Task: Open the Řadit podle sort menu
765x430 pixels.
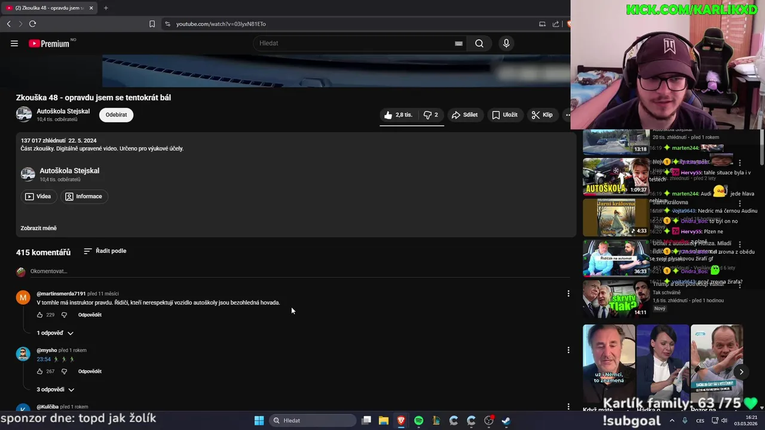Action: pos(105,251)
